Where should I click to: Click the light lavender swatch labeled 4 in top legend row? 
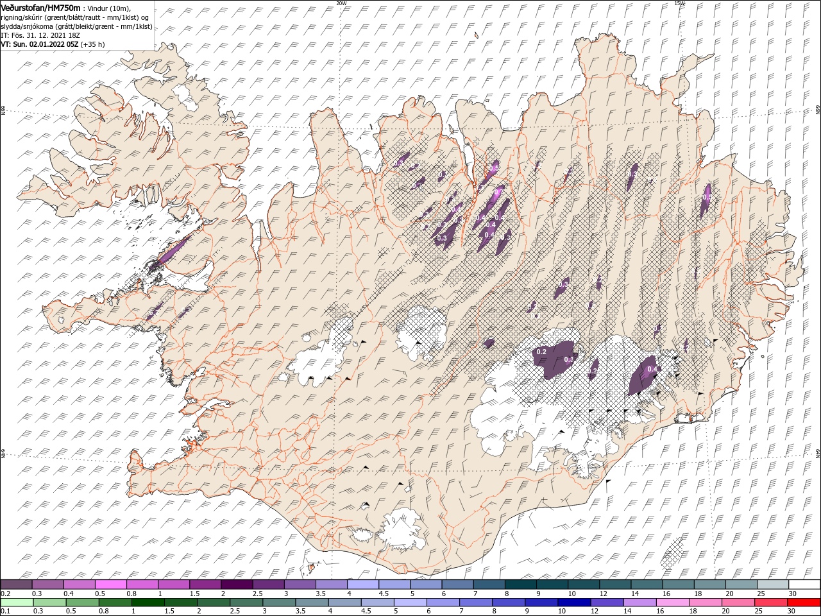(x=363, y=585)
